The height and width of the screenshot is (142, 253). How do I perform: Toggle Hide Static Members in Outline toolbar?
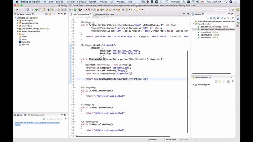(221, 18)
